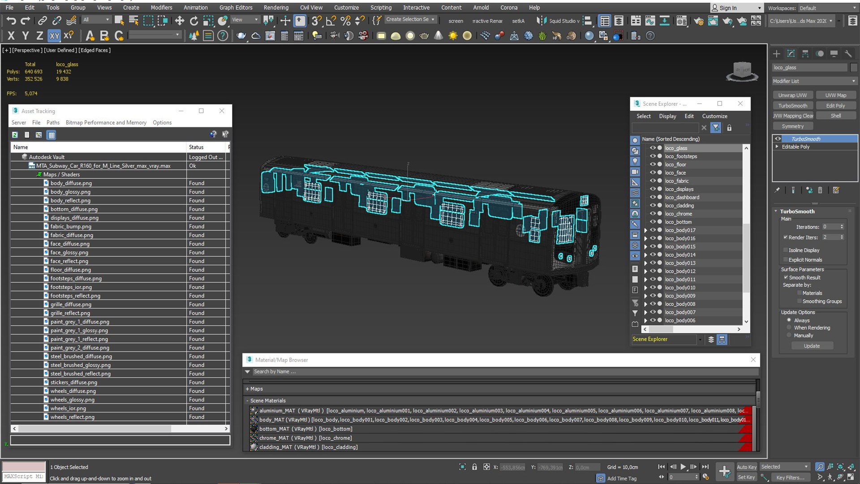The image size is (860, 484).
Task: Toggle Smooth Result checkbox
Action: [x=786, y=277]
